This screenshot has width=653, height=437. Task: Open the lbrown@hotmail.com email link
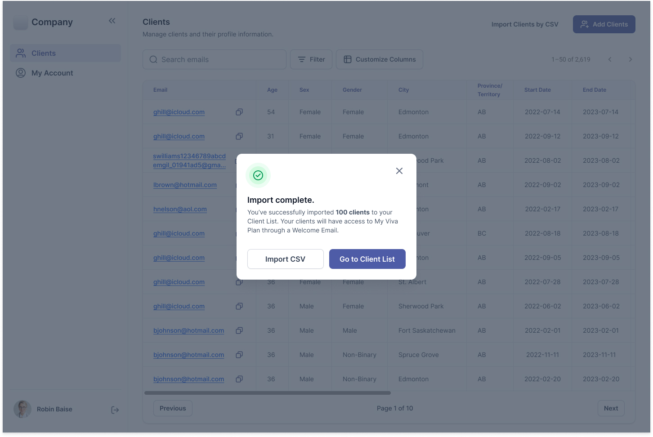tap(185, 185)
